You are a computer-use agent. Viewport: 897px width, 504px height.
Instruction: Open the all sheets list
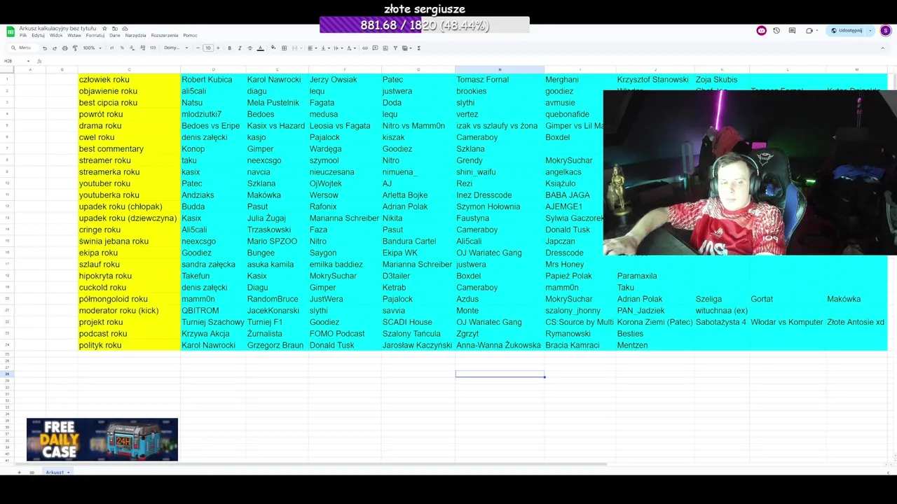(x=32, y=472)
